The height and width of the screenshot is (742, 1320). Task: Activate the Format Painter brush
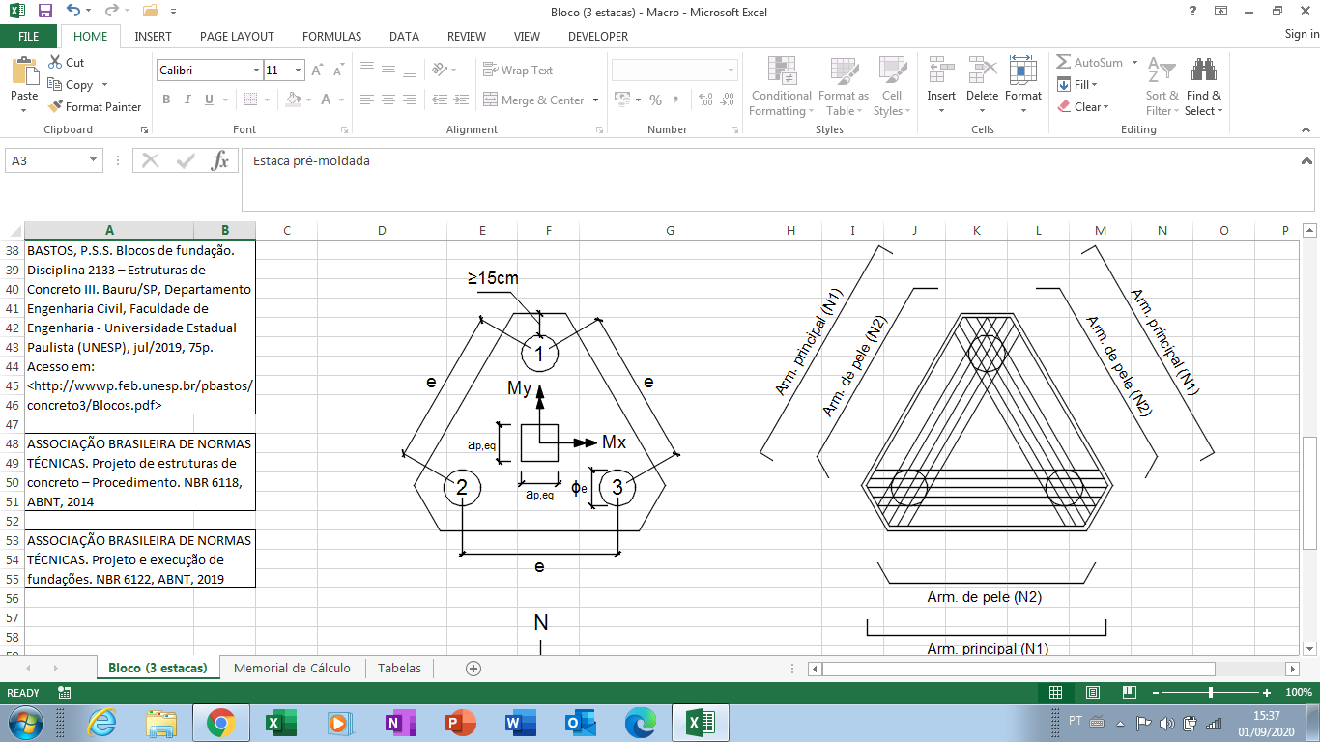[95, 107]
